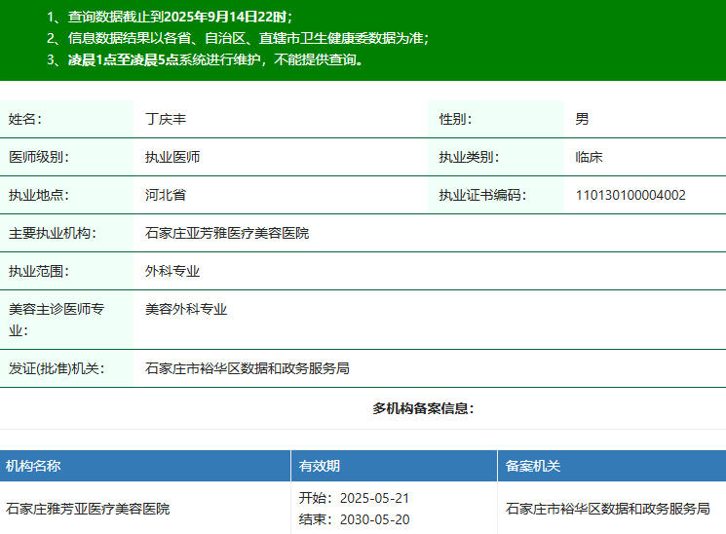
Task: Select the main institution 石家庄亚芳雅医疗美容医院
Action: coord(227,233)
